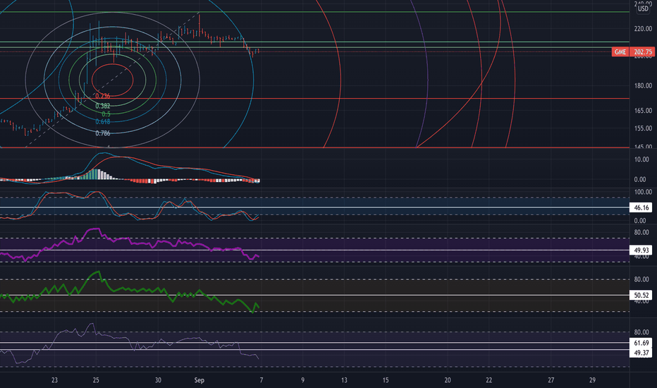657x388 pixels.
Task: Select the 0.786 Fibonacci circle label
Action: tap(103, 133)
